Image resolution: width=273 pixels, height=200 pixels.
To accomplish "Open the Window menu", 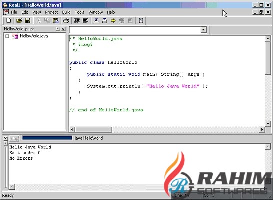I will click(95, 12).
